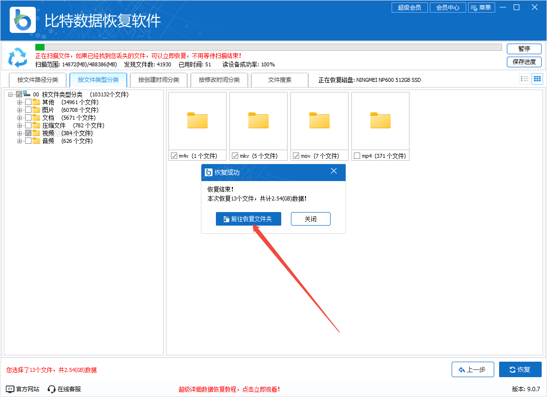The image size is (547, 397).
Task: Click the folder icon beside 视频
Action: point(36,133)
